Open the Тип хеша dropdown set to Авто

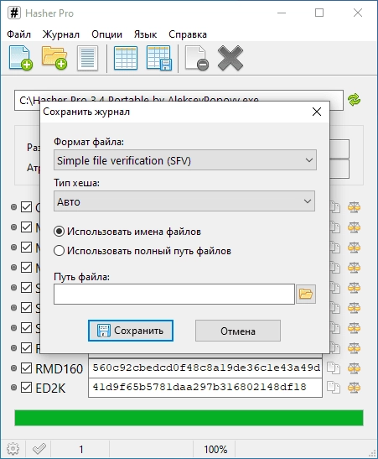[184, 201]
